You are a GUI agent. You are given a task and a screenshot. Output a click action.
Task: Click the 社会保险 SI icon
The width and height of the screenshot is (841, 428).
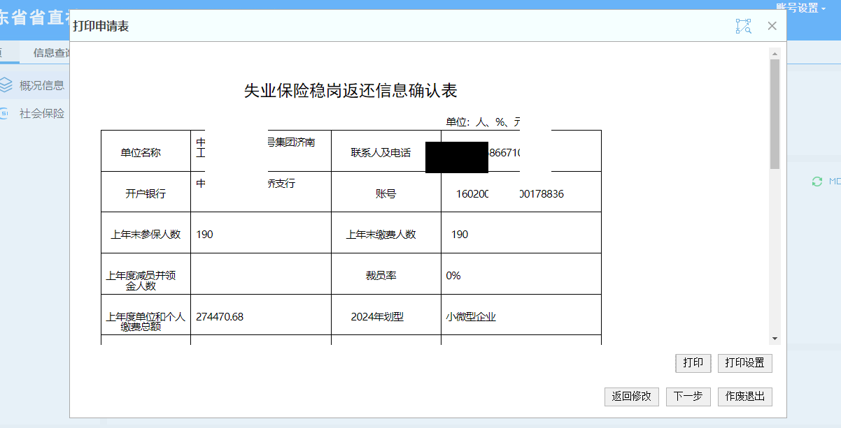(5, 113)
